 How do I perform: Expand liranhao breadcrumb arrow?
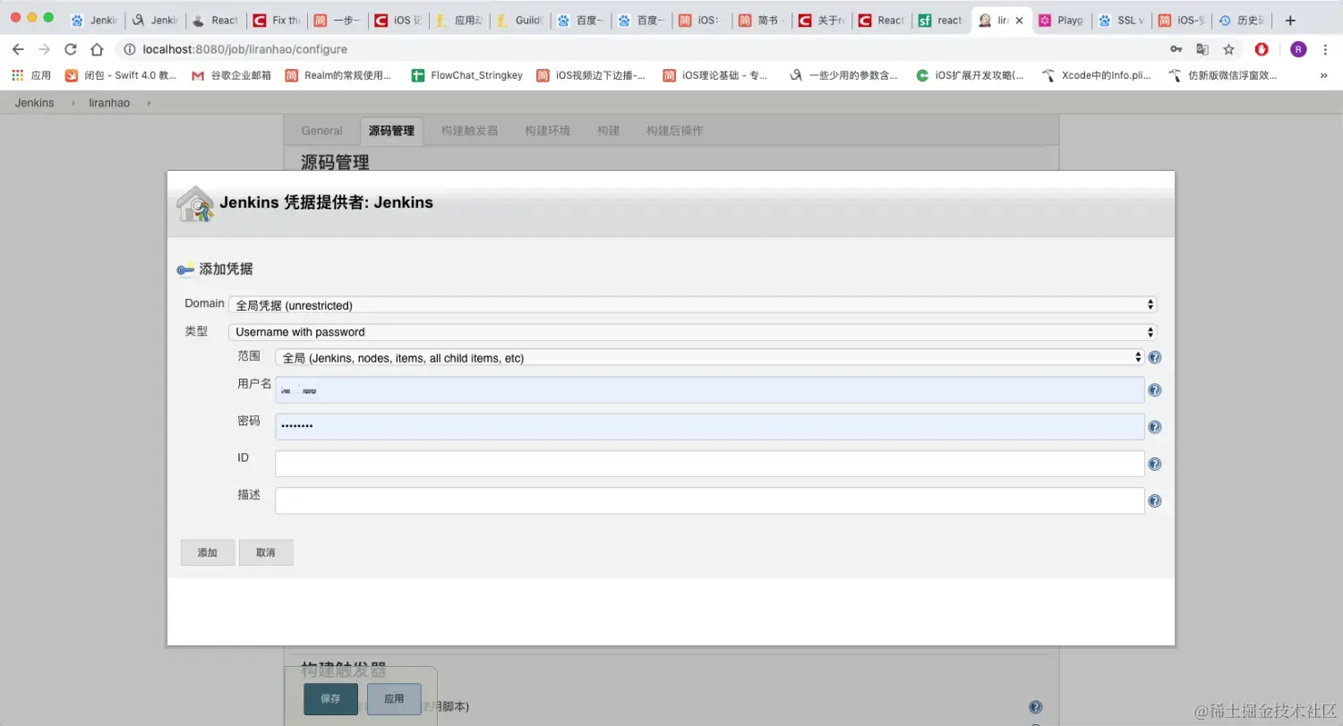(x=149, y=103)
